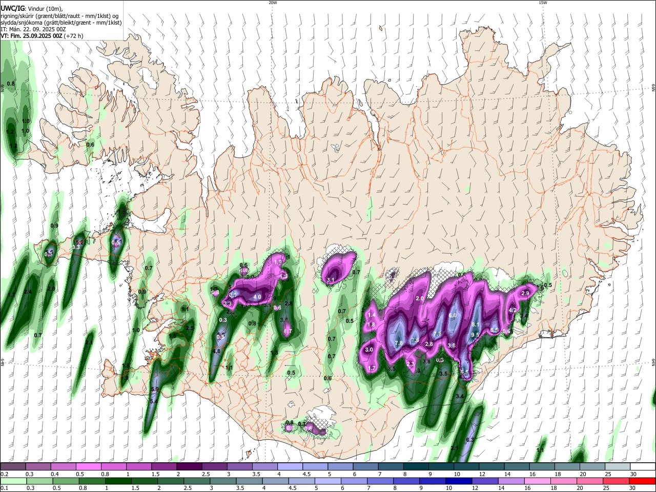Pick the snow-scale swatch between 0.2 and 0.3
The height and width of the screenshot is (492, 656).
[13, 467]
